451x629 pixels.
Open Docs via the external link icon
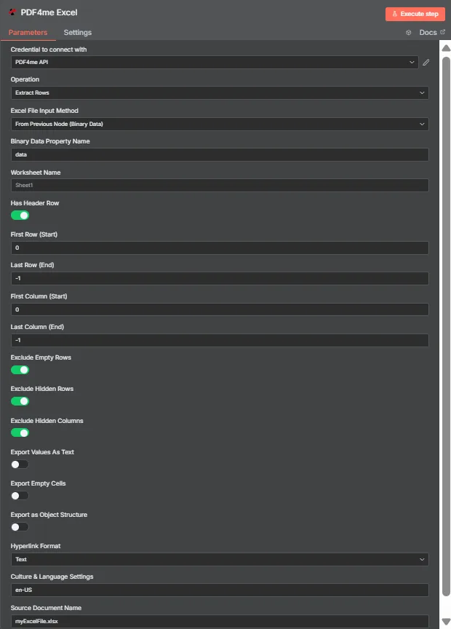click(442, 32)
